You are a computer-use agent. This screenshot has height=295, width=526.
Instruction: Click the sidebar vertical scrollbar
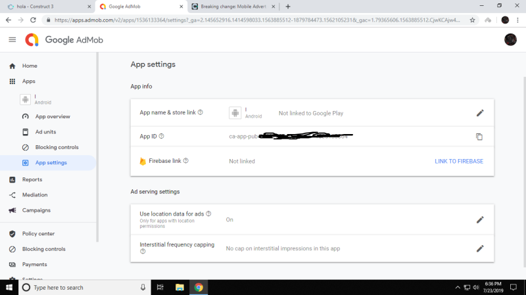[x=97, y=147]
